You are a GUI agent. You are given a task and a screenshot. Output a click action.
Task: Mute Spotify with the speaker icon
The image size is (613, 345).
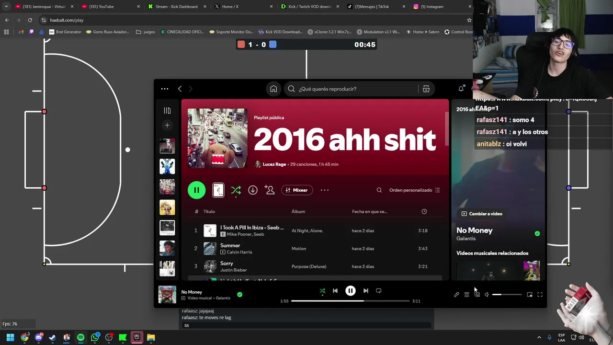[x=487, y=295]
